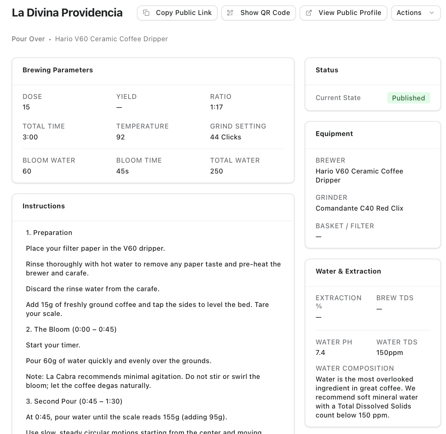
Task: Click the chevron arrow on the Actions button
Action: pos(432,13)
